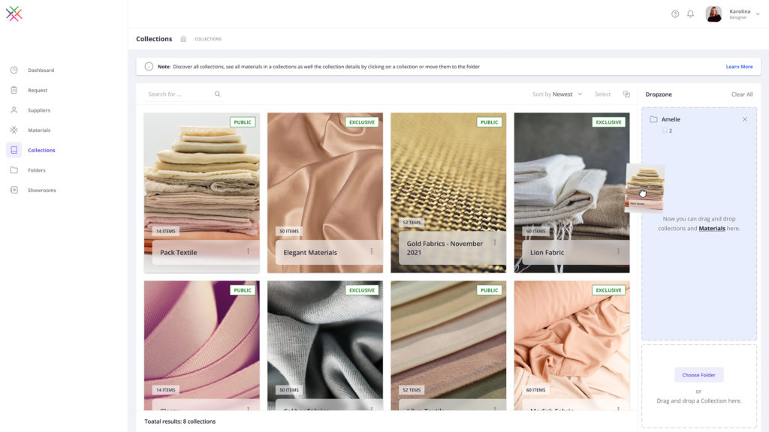Viewport: 769px width, 432px height.
Task: Click the app logo in the sidebar
Action: coord(14,13)
